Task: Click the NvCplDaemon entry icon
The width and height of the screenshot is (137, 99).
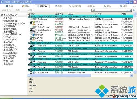Action: (x=34, y=19)
